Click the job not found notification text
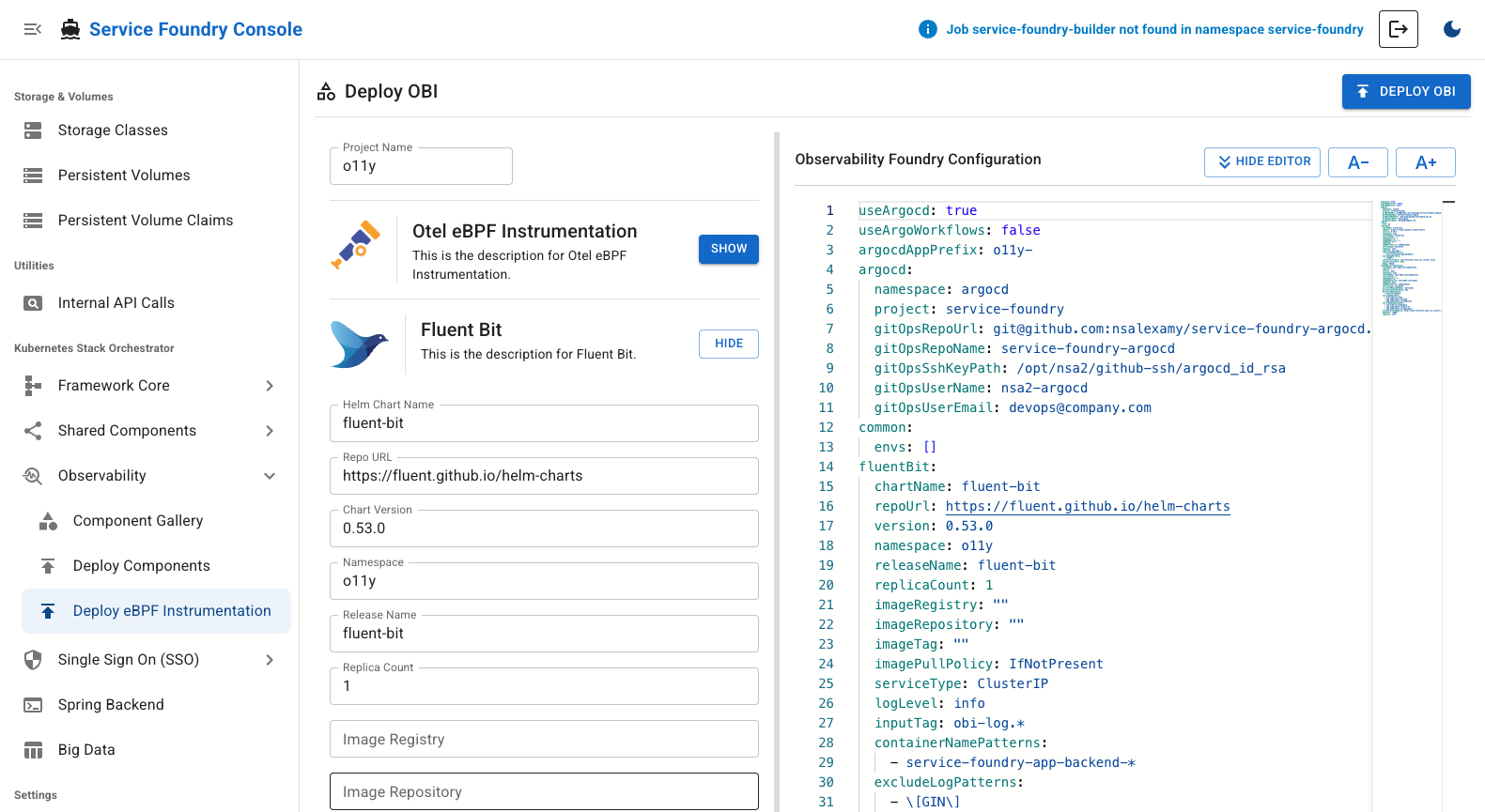The image size is (1485, 812). point(1154,29)
